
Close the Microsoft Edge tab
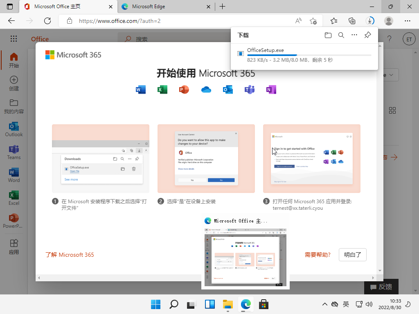[208, 7]
